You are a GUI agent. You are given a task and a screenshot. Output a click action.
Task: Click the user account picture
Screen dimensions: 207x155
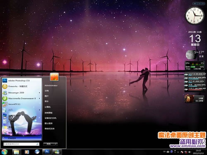coord(54,77)
